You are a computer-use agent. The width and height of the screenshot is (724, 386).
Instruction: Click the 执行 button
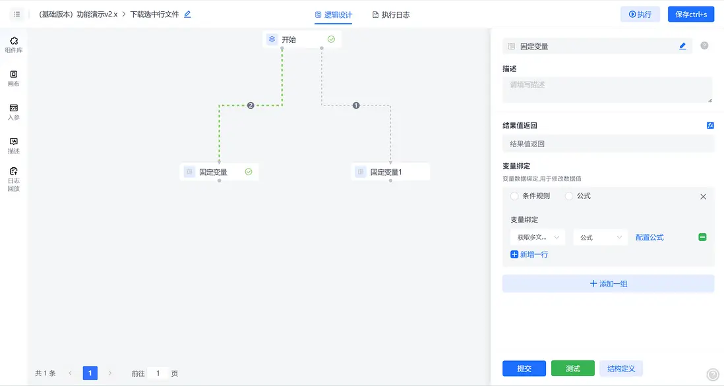(x=640, y=13)
